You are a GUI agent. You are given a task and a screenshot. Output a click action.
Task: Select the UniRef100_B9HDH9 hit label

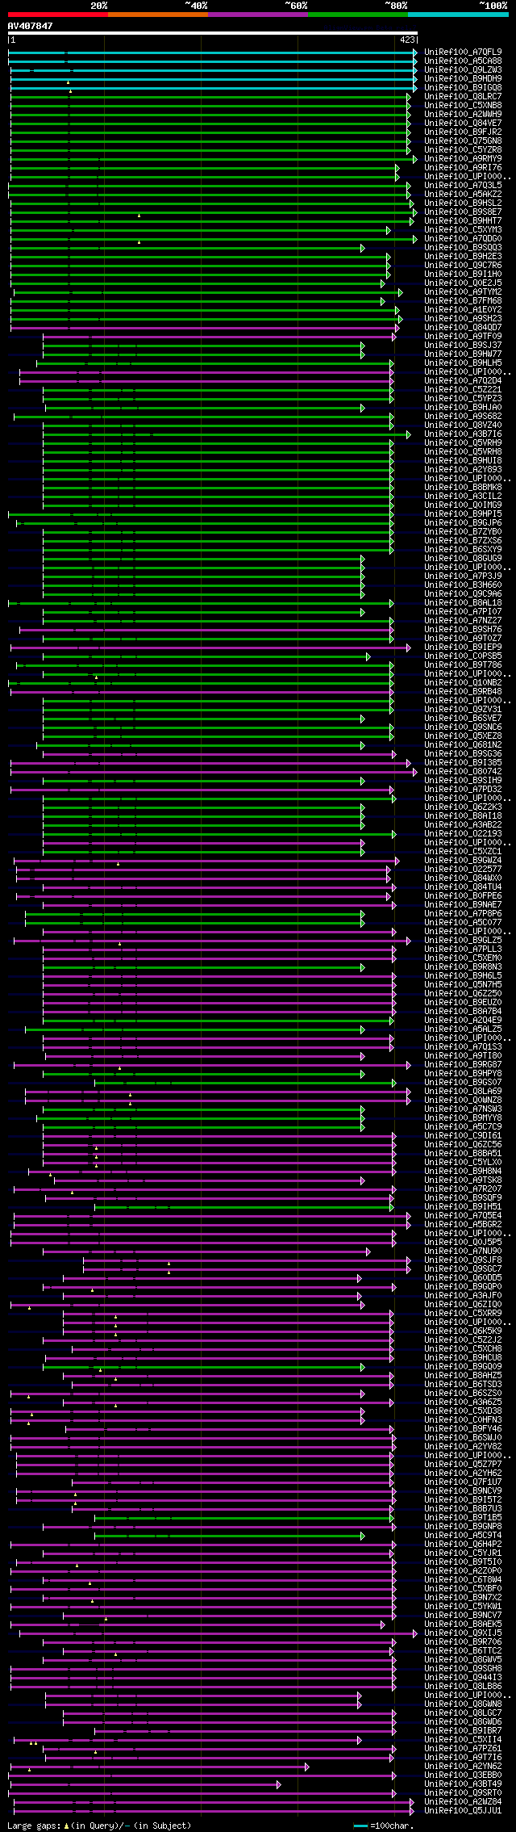463,78
